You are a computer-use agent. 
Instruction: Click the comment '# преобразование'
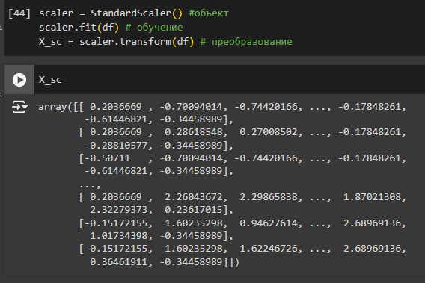tap(246, 42)
